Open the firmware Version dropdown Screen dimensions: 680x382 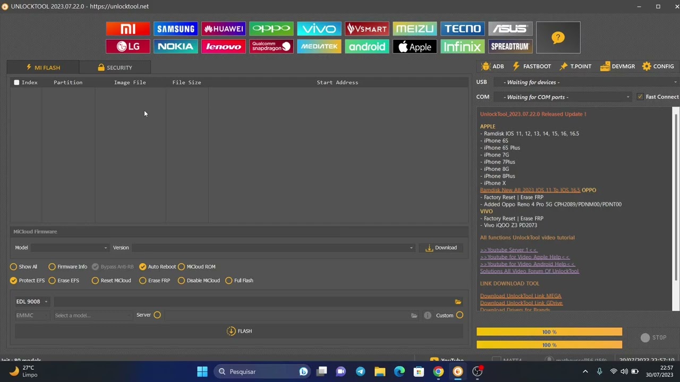click(273, 248)
